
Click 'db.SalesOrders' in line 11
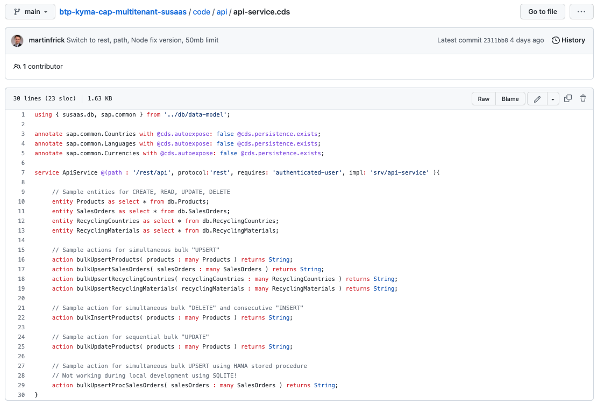coord(202,212)
